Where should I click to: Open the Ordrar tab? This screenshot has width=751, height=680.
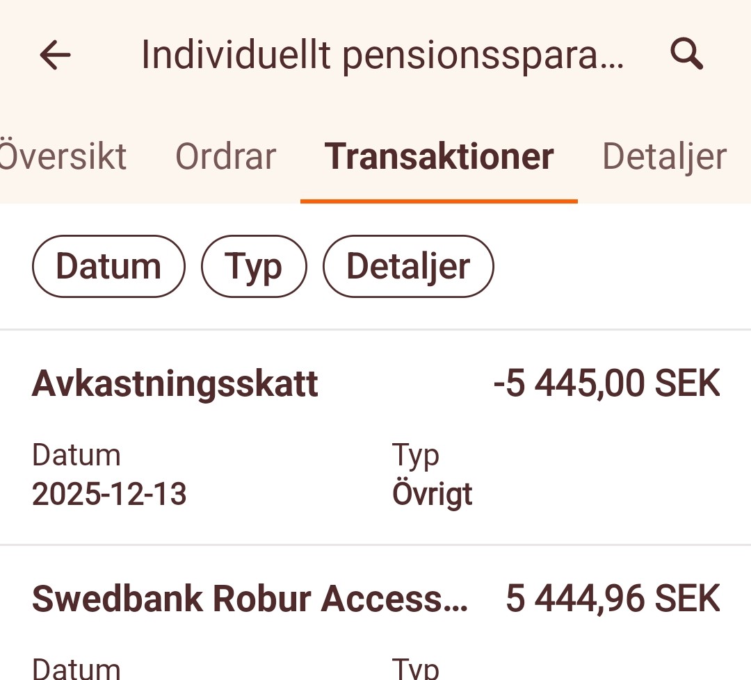[225, 156]
